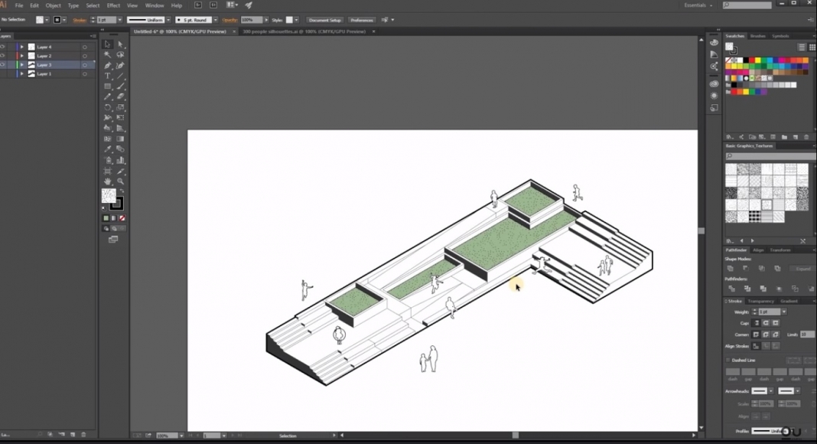
Task: Open the Window menu
Action: click(155, 5)
